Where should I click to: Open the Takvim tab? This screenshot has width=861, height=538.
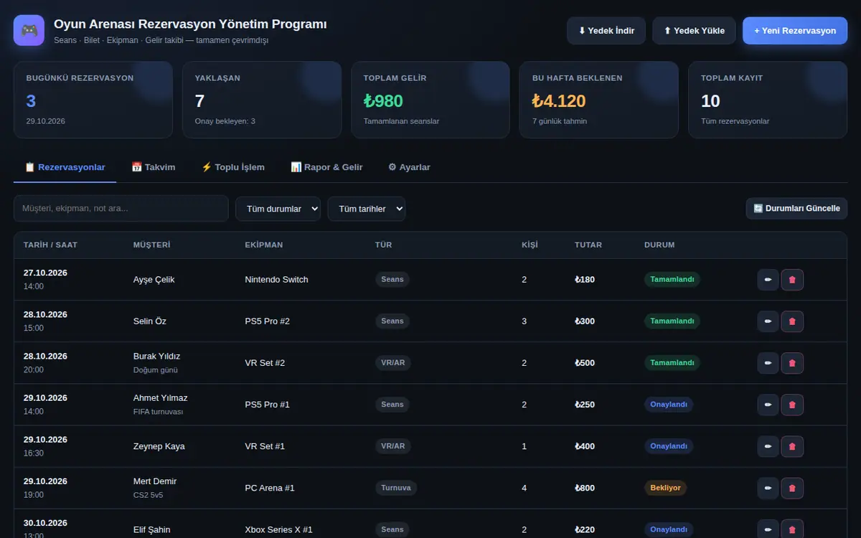[x=154, y=167]
